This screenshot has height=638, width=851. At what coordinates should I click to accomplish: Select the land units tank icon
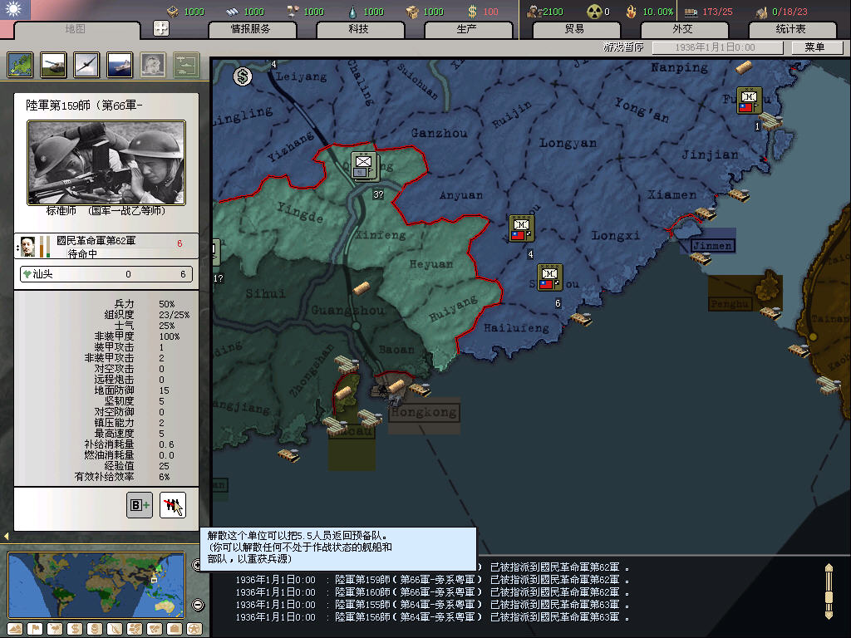click(53, 64)
